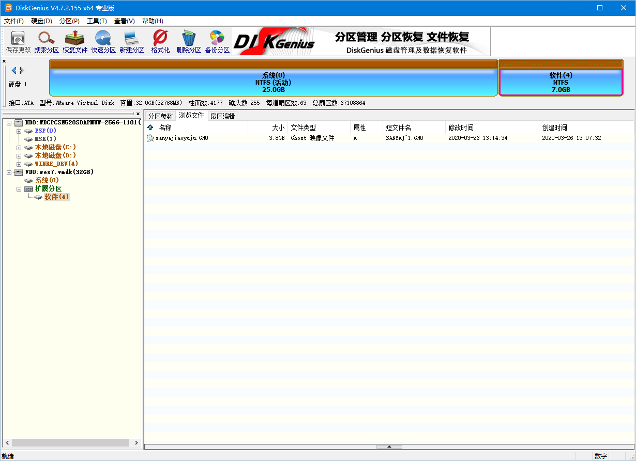Expand the 本地磁盘(D:) node
The height and width of the screenshot is (461, 636).
(x=19, y=155)
